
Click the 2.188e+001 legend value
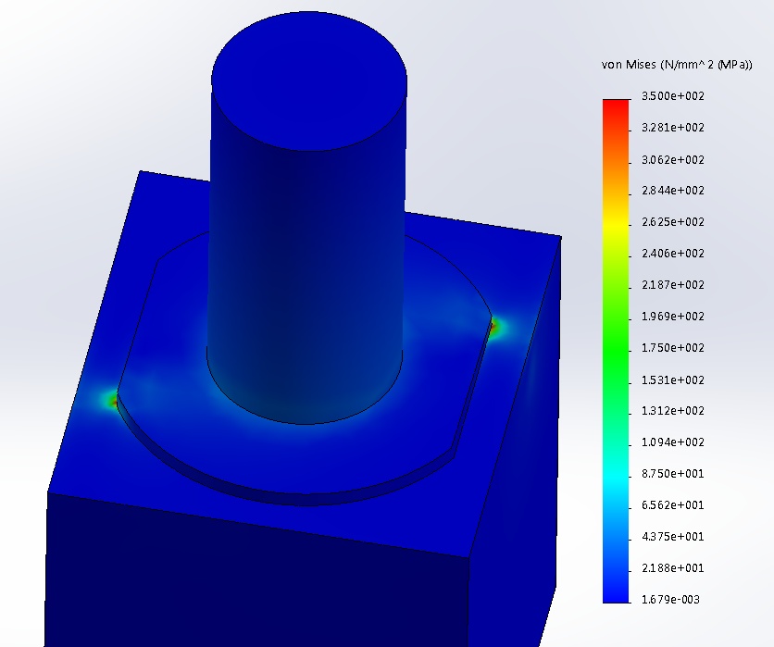click(673, 568)
